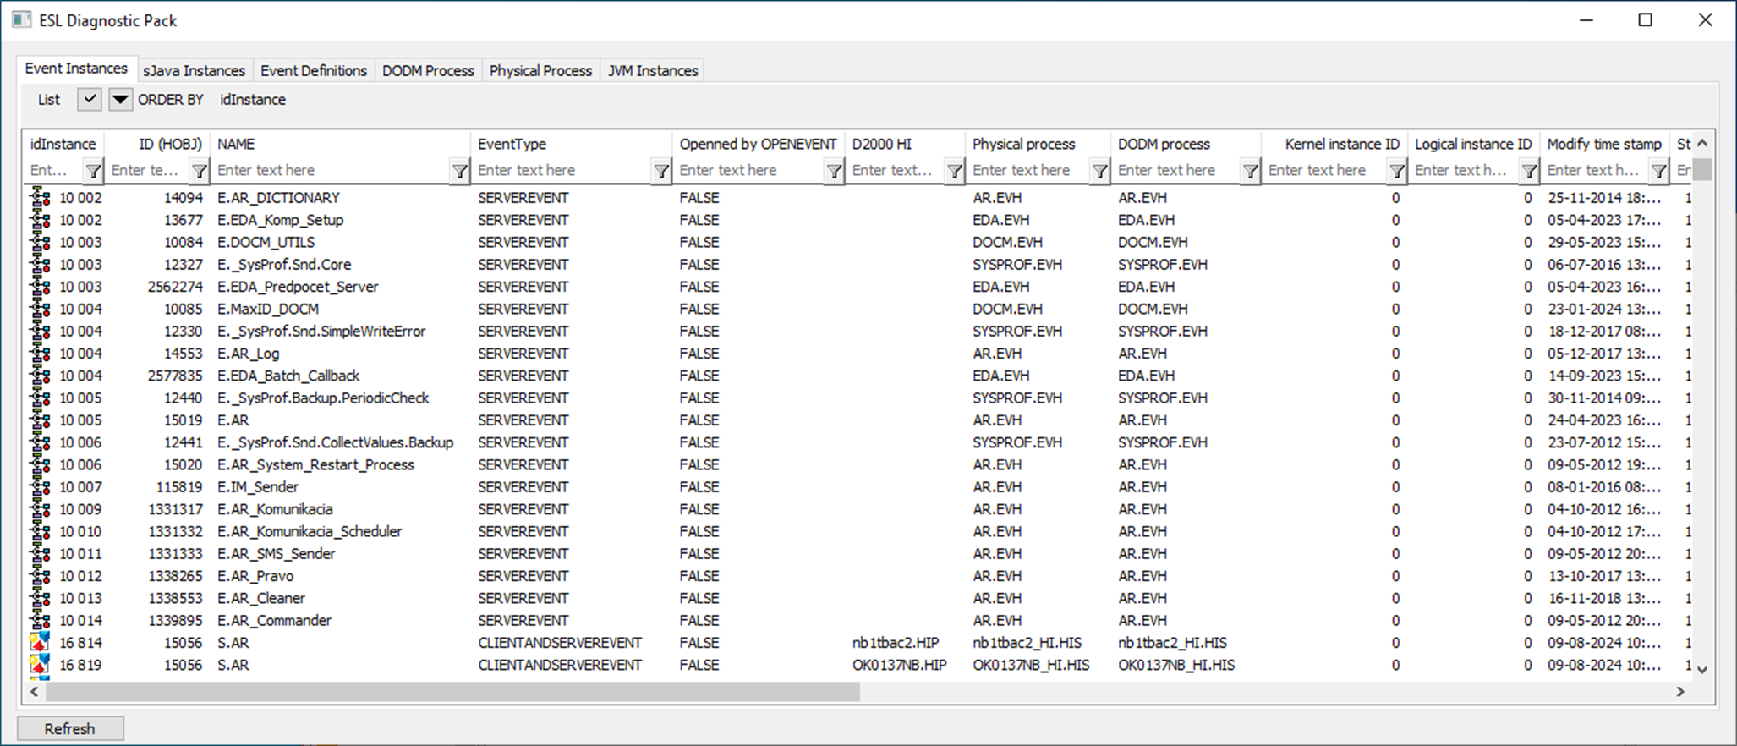
Task: Click the event icon of E.AR_DICTIONARY row
Action: pyautogui.click(x=40, y=198)
